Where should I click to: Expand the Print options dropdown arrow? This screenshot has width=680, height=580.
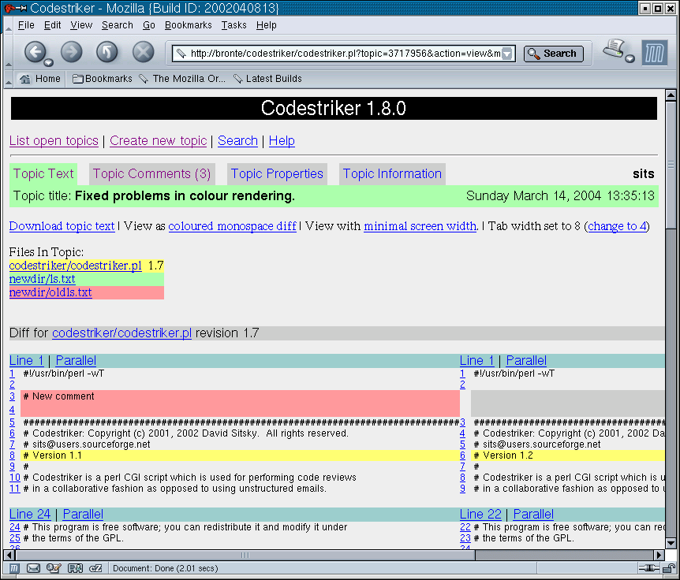coord(630,59)
